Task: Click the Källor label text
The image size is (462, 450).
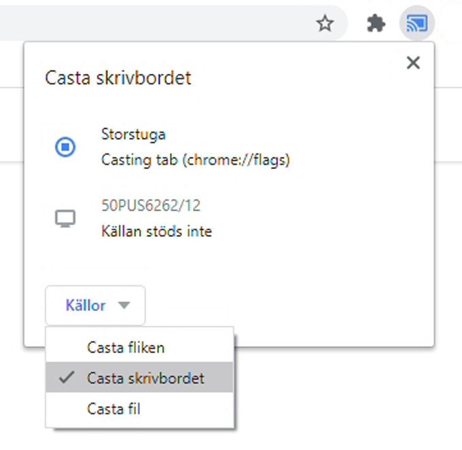Action: click(x=86, y=305)
